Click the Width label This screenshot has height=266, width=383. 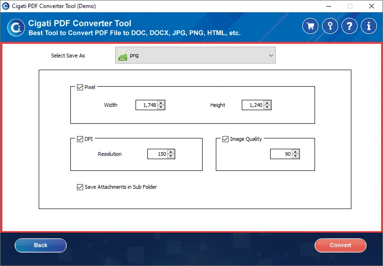[111, 105]
